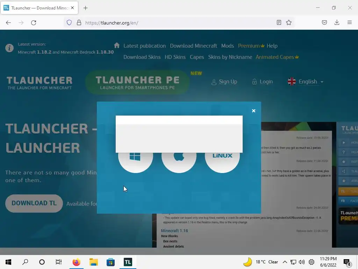Open the Latest publication menu item
Viewport: 358px width, 269px height.
tap(144, 46)
